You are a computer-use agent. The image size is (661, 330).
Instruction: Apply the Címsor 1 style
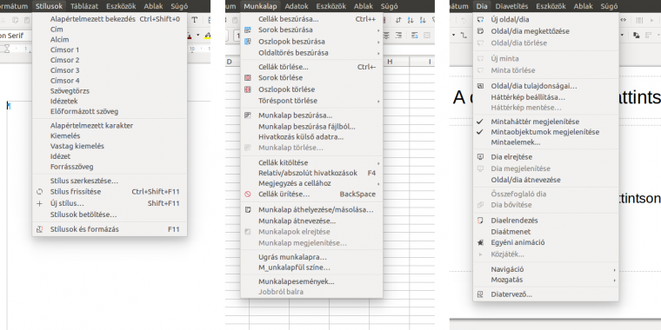click(110, 49)
